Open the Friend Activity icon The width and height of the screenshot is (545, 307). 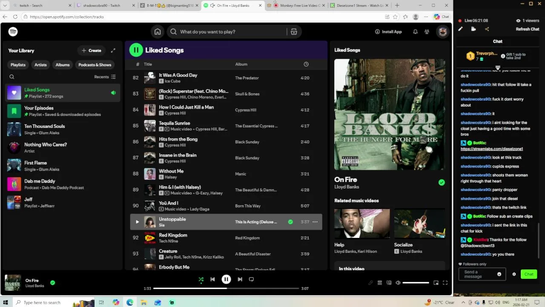427,32
